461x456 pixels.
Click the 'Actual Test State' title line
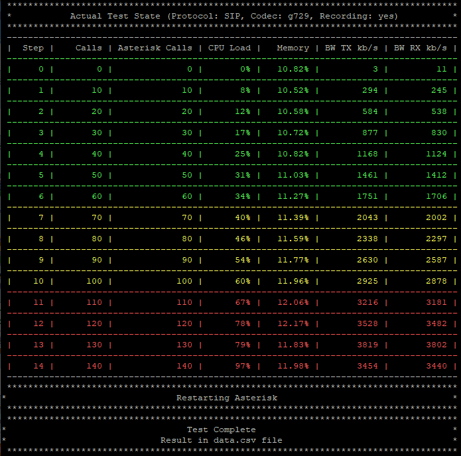click(233, 16)
